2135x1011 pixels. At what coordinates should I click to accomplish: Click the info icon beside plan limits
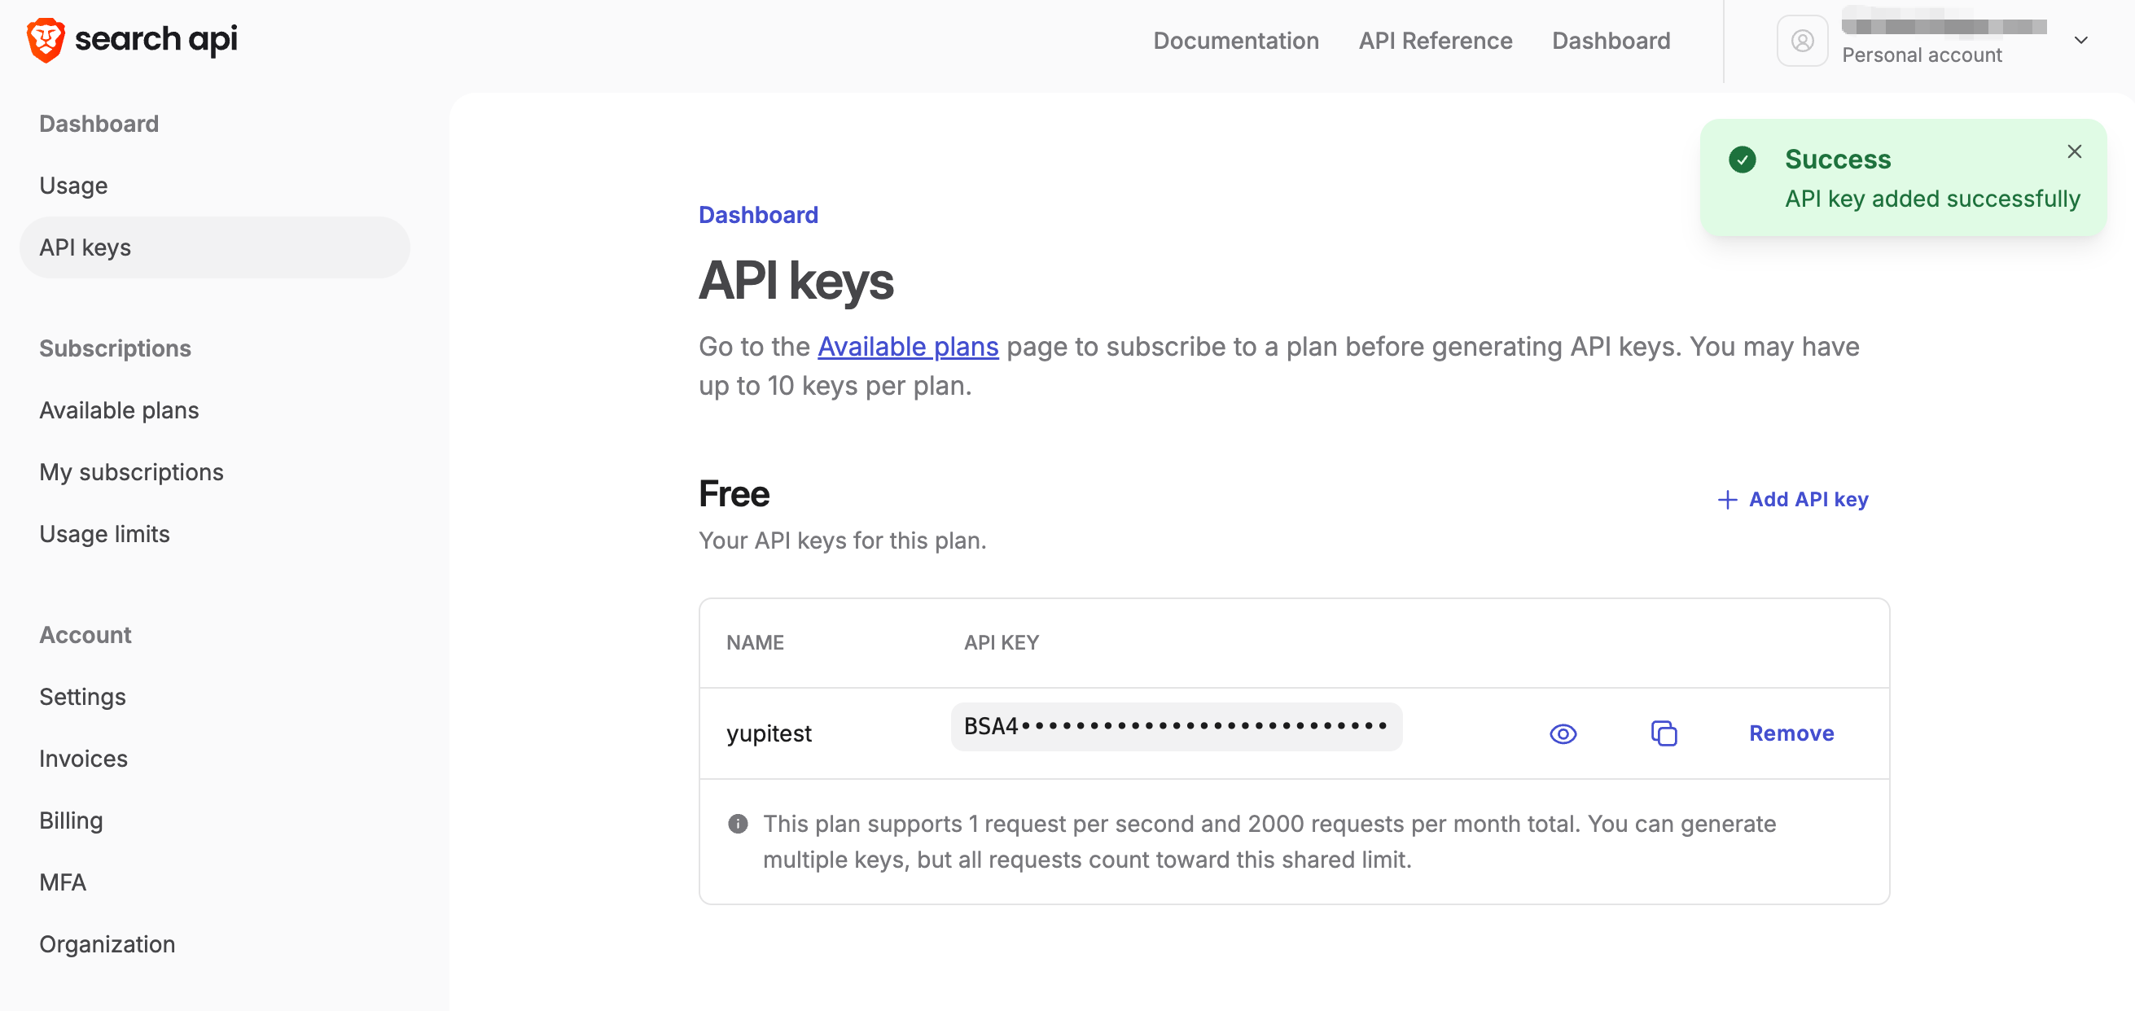[x=738, y=823]
